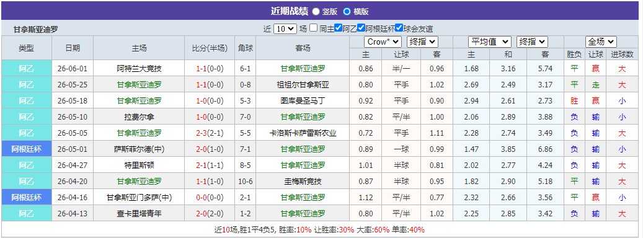The image size is (643, 238).
Task: Click score 2-0(1-0) on 26-05-01
Action: click(x=210, y=149)
